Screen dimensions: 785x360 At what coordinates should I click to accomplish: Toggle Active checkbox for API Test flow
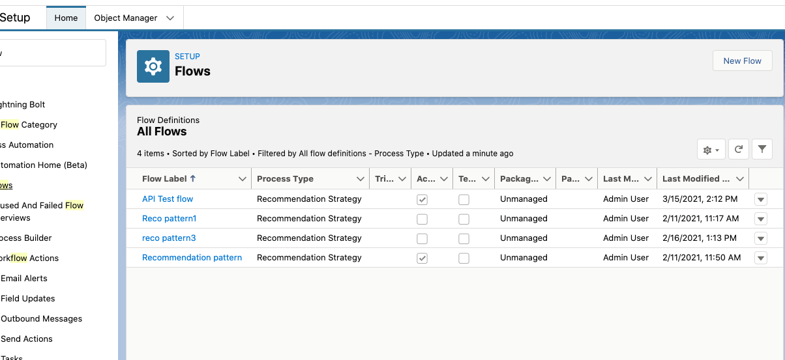pos(422,200)
